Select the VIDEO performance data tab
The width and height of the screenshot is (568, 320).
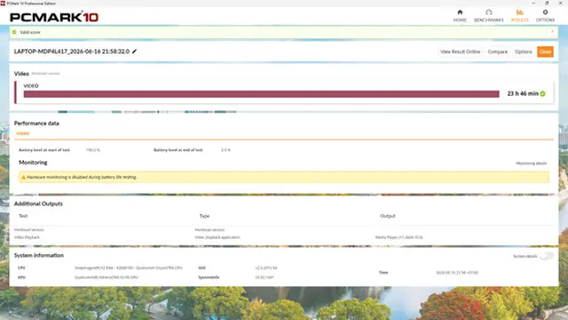22,133
